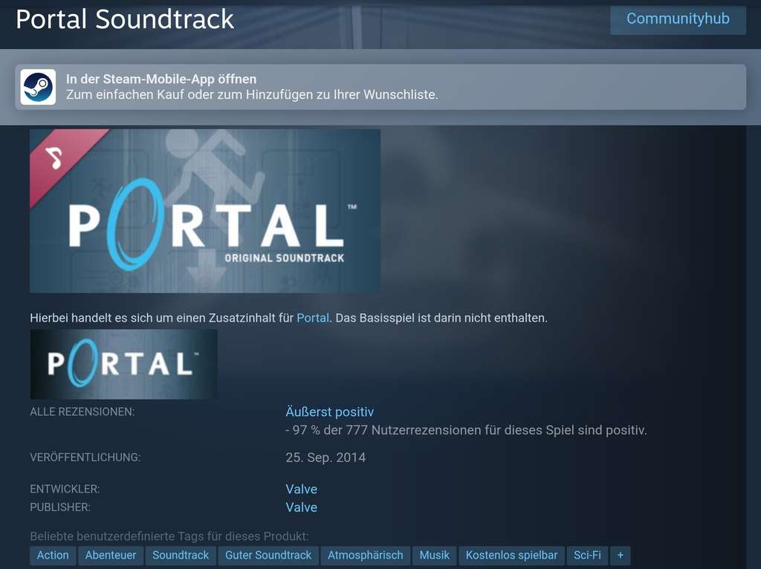Viewport: 761px width, 569px height.
Task: Open the Steam mobile app banner text
Action: 252,87
